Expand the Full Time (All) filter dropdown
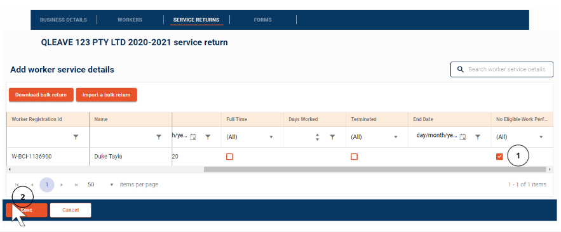Image resolution: width=561 pixels, height=232 pixels. click(x=271, y=137)
